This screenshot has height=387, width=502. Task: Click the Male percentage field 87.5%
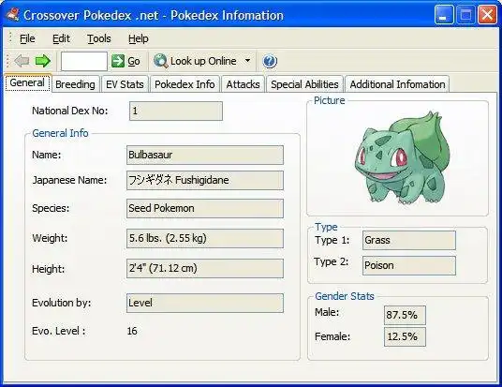pos(405,315)
